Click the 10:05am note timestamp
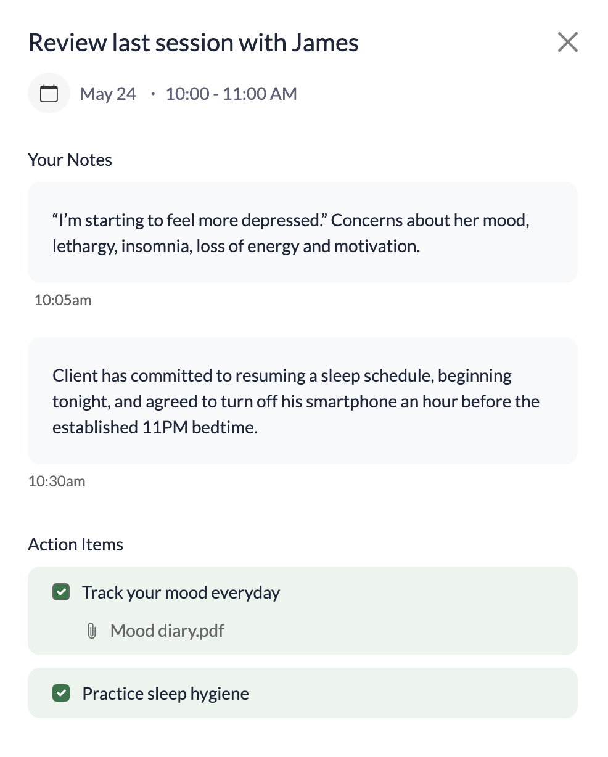Viewport: 608px width, 757px height. point(63,300)
